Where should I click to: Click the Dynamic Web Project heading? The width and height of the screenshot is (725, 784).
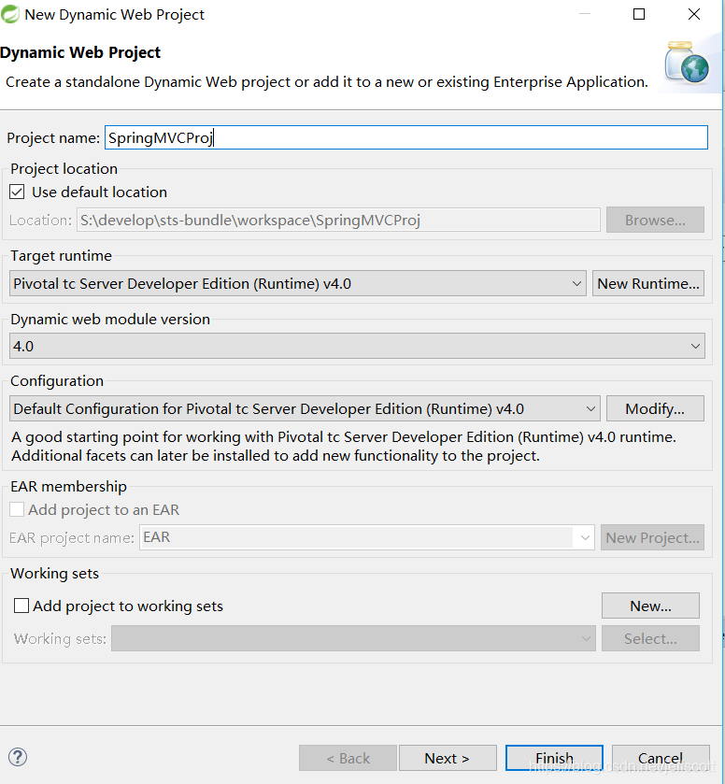tap(80, 52)
